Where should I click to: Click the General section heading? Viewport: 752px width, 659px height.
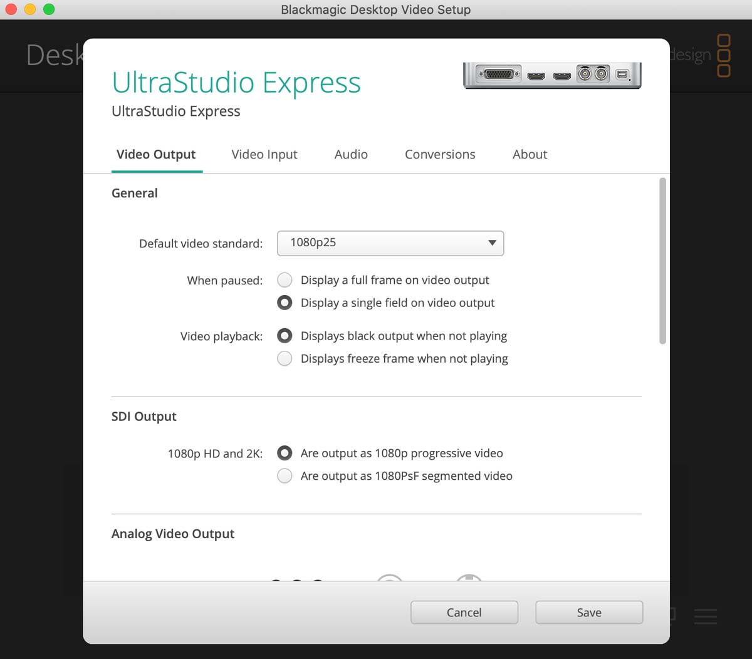pos(135,193)
